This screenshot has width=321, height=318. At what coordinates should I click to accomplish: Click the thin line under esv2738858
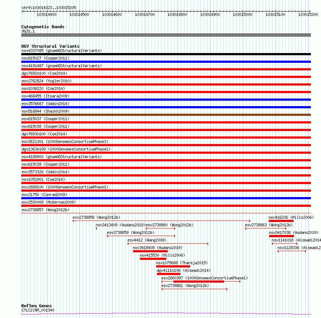click(x=161, y=221)
